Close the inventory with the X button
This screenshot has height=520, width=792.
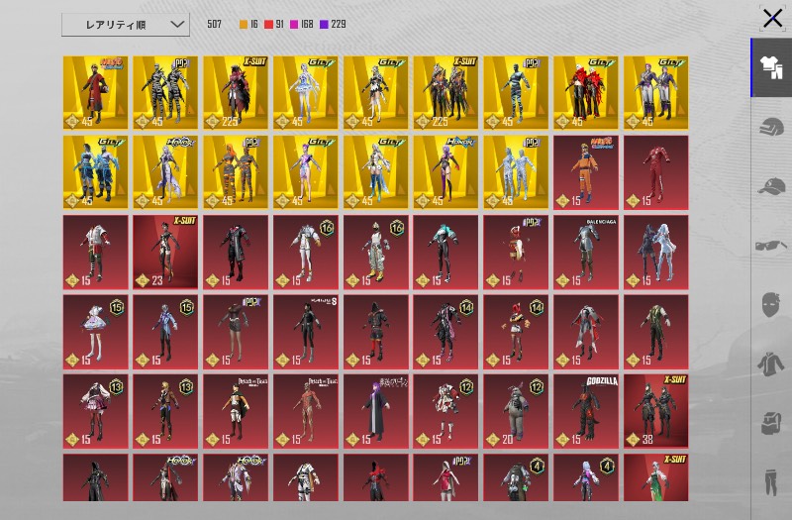[x=773, y=19]
